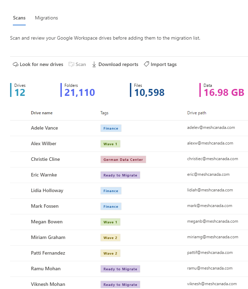This screenshot has height=289, width=248.
Task: Click adelev@meshcanada.com drive path
Action: click(211, 127)
